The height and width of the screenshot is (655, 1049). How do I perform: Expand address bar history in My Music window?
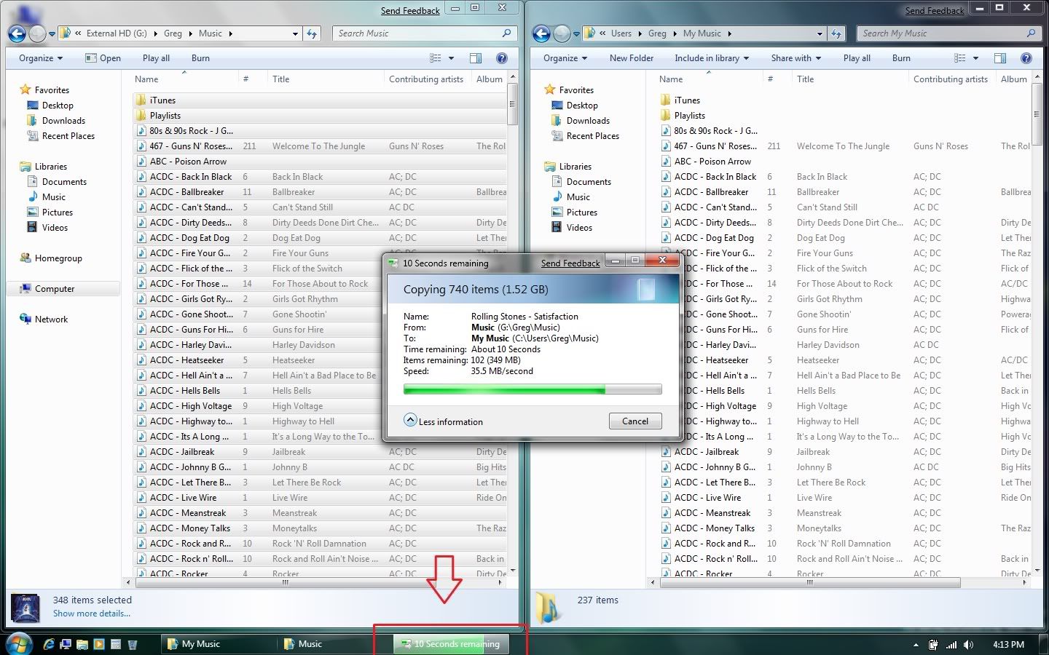(820, 33)
